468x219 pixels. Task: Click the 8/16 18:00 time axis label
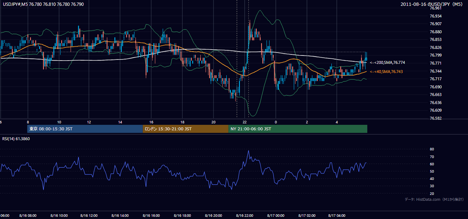182,216
